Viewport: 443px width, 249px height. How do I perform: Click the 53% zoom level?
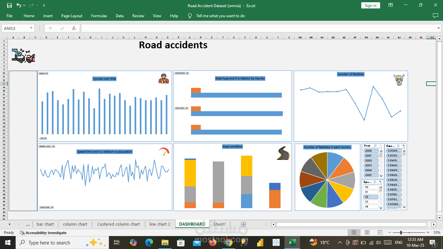tap(437, 232)
